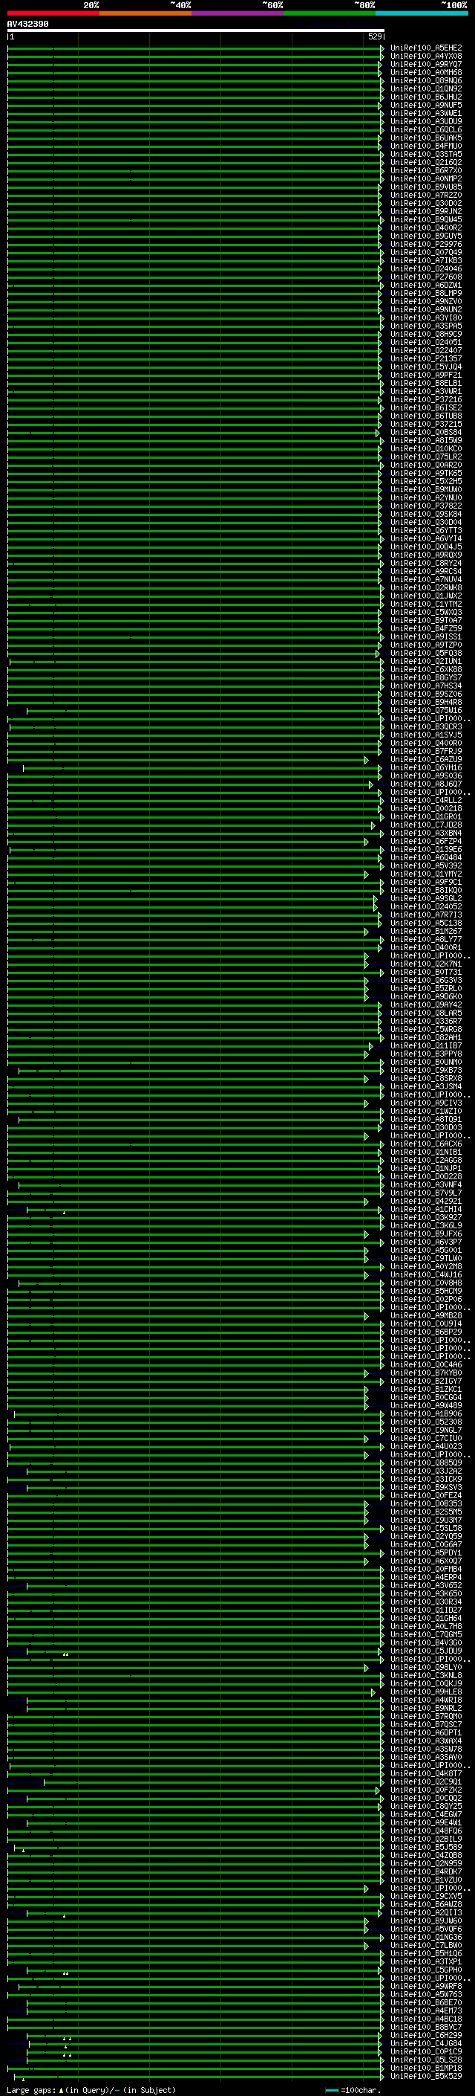Screen dimensions: 475x2096
Task: Click the UniRef100_P37822 label
Action: 426,506
